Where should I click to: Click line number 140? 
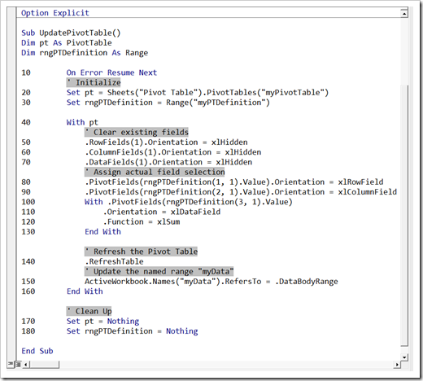28,261
